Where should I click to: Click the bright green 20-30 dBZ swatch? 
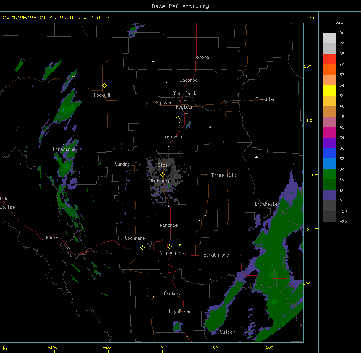329,174
